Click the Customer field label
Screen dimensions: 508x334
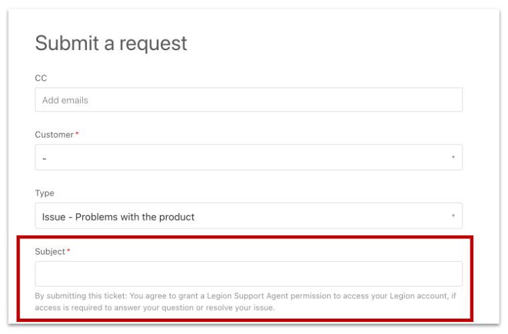click(x=54, y=135)
